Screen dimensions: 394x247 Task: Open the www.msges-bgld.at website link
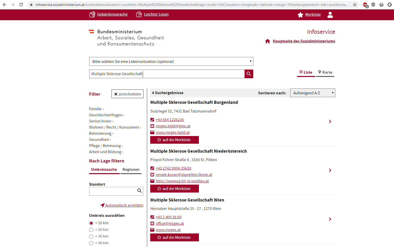tap(173, 132)
